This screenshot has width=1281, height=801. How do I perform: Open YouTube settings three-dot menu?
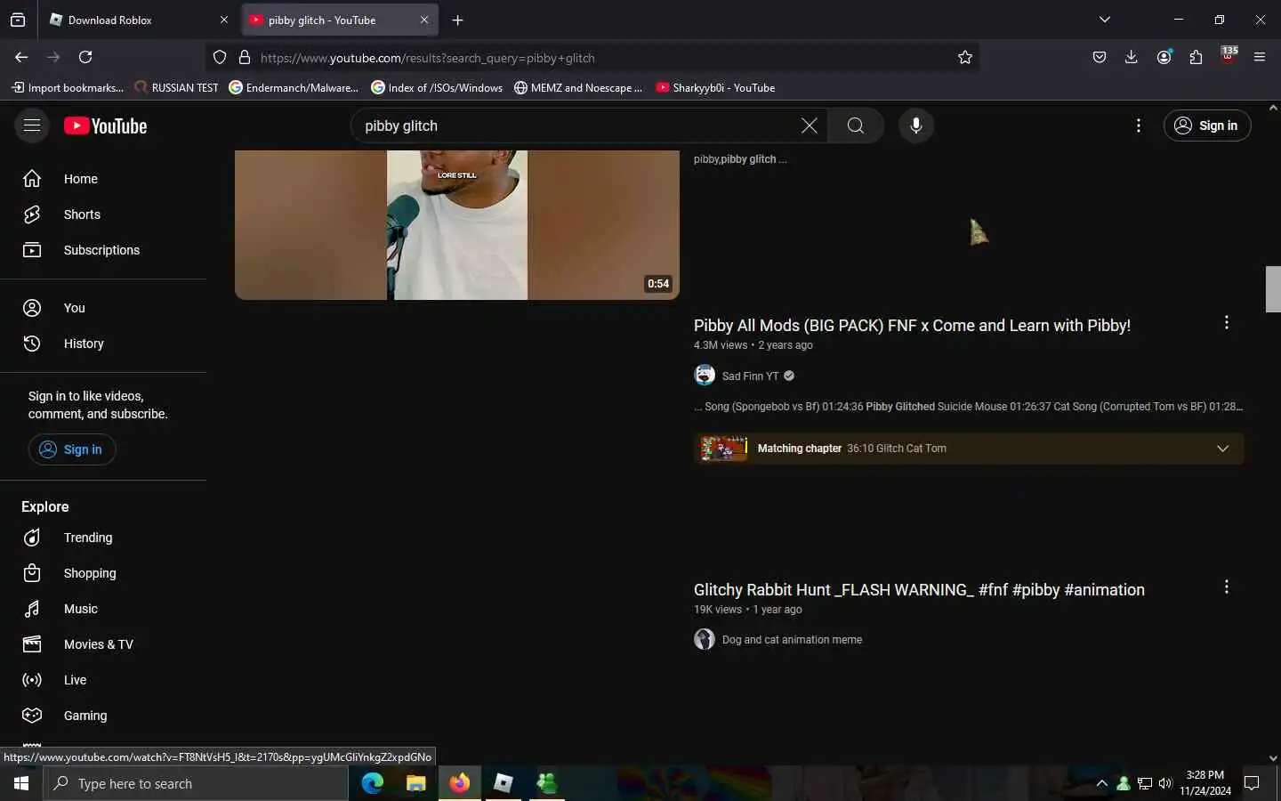1138,125
